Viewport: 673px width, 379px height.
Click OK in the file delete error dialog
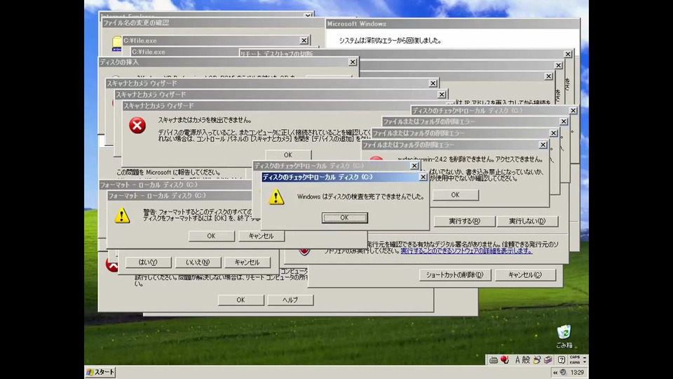456,194
